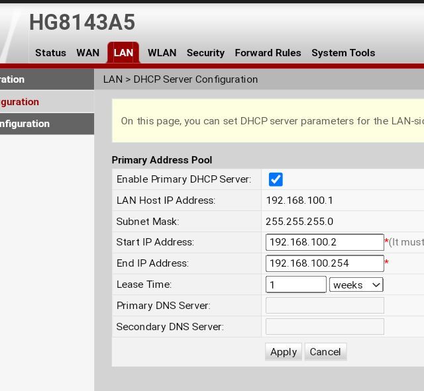The image size is (424, 391).
Task: Select the LAN tab
Action: coord(123,53)
